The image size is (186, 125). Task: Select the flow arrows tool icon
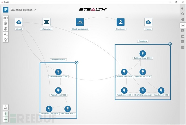click(6, 40)
